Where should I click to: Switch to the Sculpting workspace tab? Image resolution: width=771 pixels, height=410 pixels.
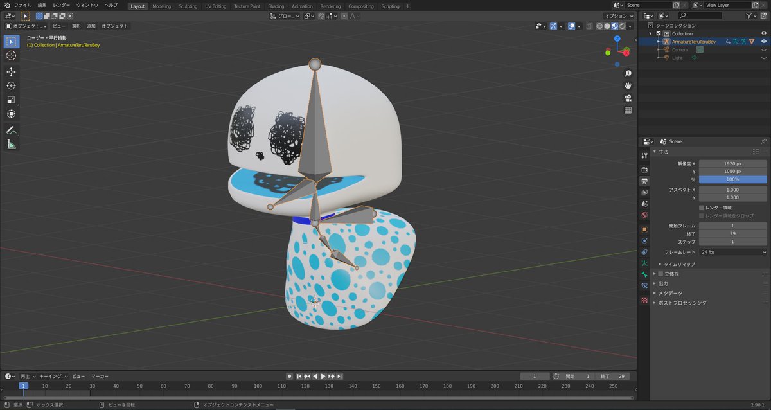pos(188,6)
